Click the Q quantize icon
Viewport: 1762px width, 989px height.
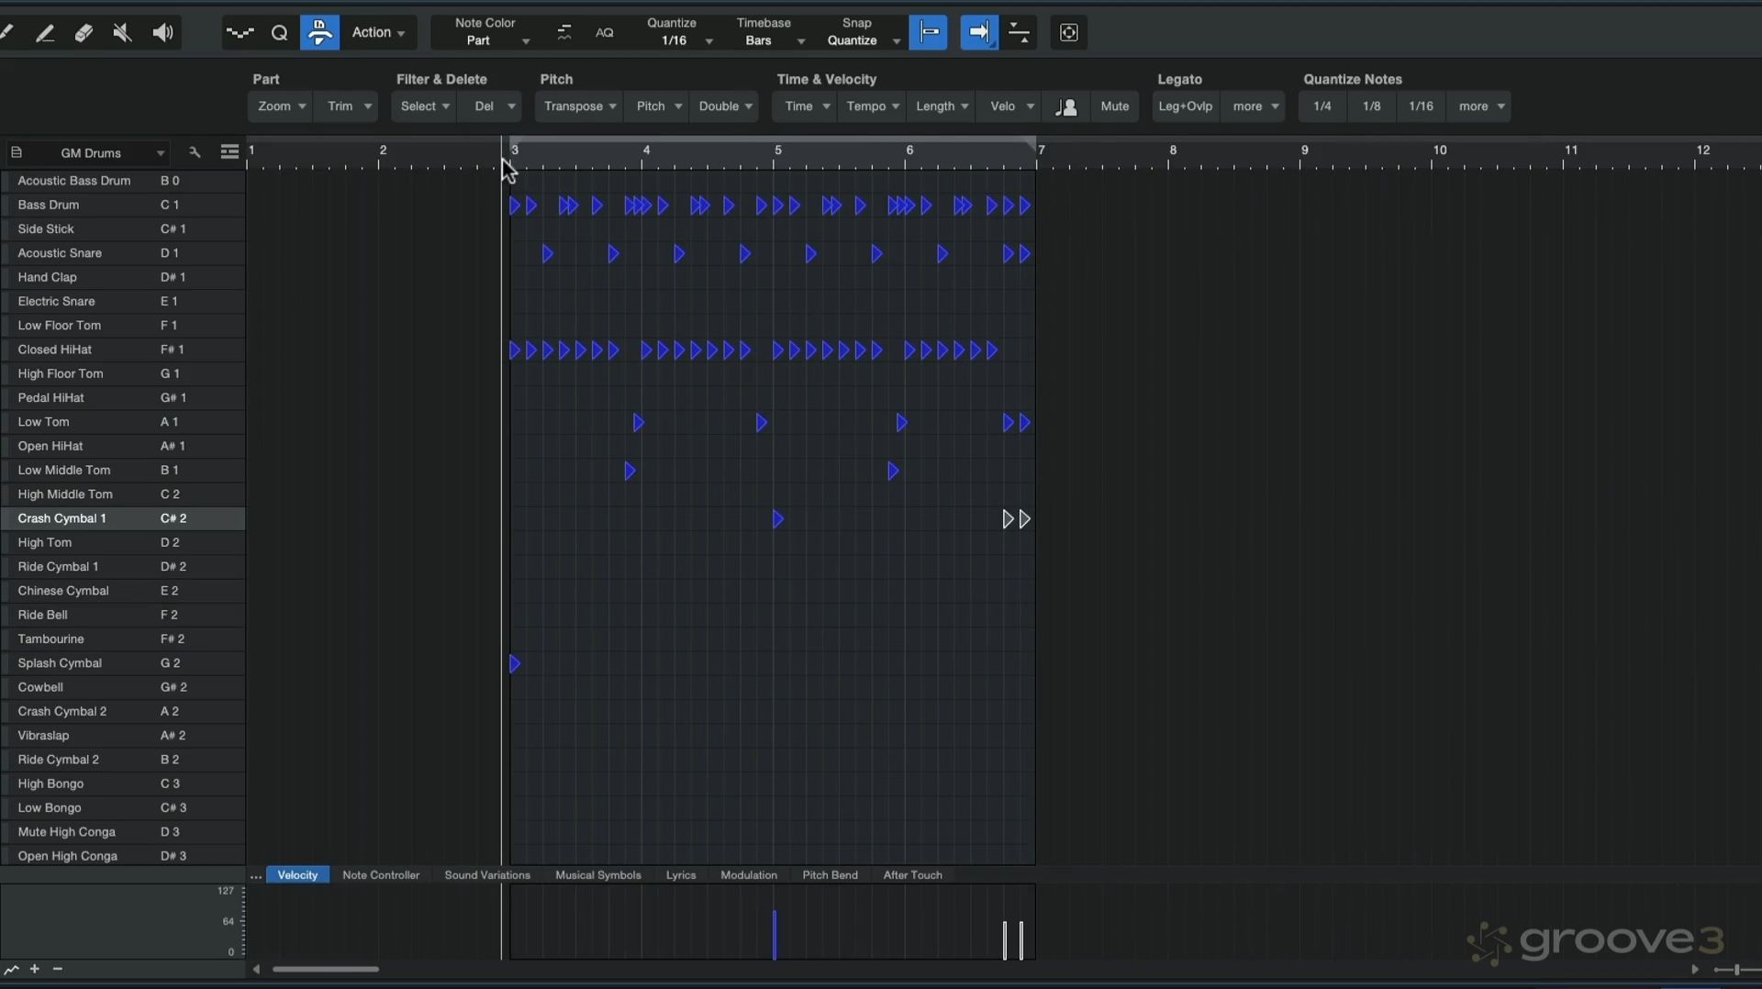280,33
